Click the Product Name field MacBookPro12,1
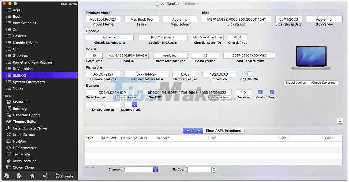The image size is (349, 182). point(103,19)
